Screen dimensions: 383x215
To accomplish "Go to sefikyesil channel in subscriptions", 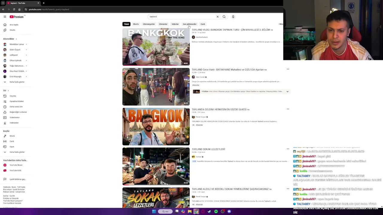I will click(15, 55).
